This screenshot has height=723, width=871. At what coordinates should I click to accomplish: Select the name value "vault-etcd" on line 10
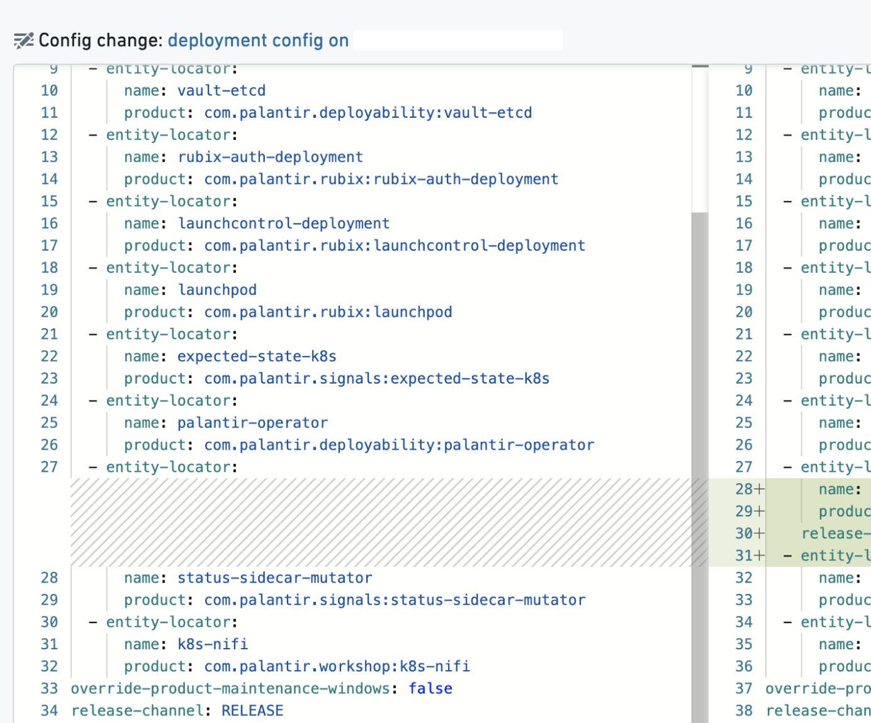[222, 91]
